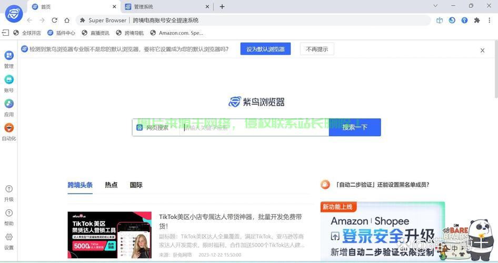Go to the home page icon
The height and width of the screenshot is (263, 498).
point(67,21)
